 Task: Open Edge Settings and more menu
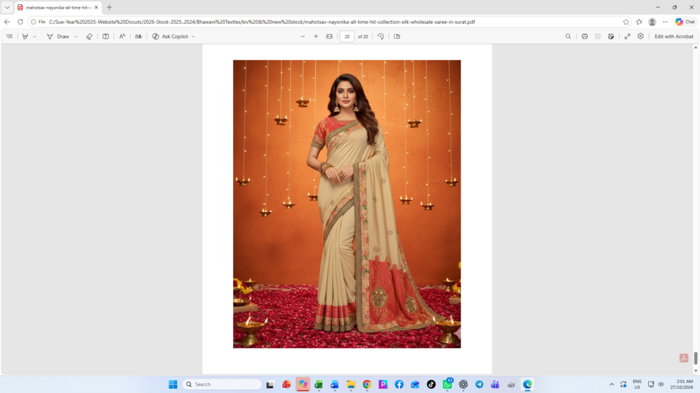665,22
